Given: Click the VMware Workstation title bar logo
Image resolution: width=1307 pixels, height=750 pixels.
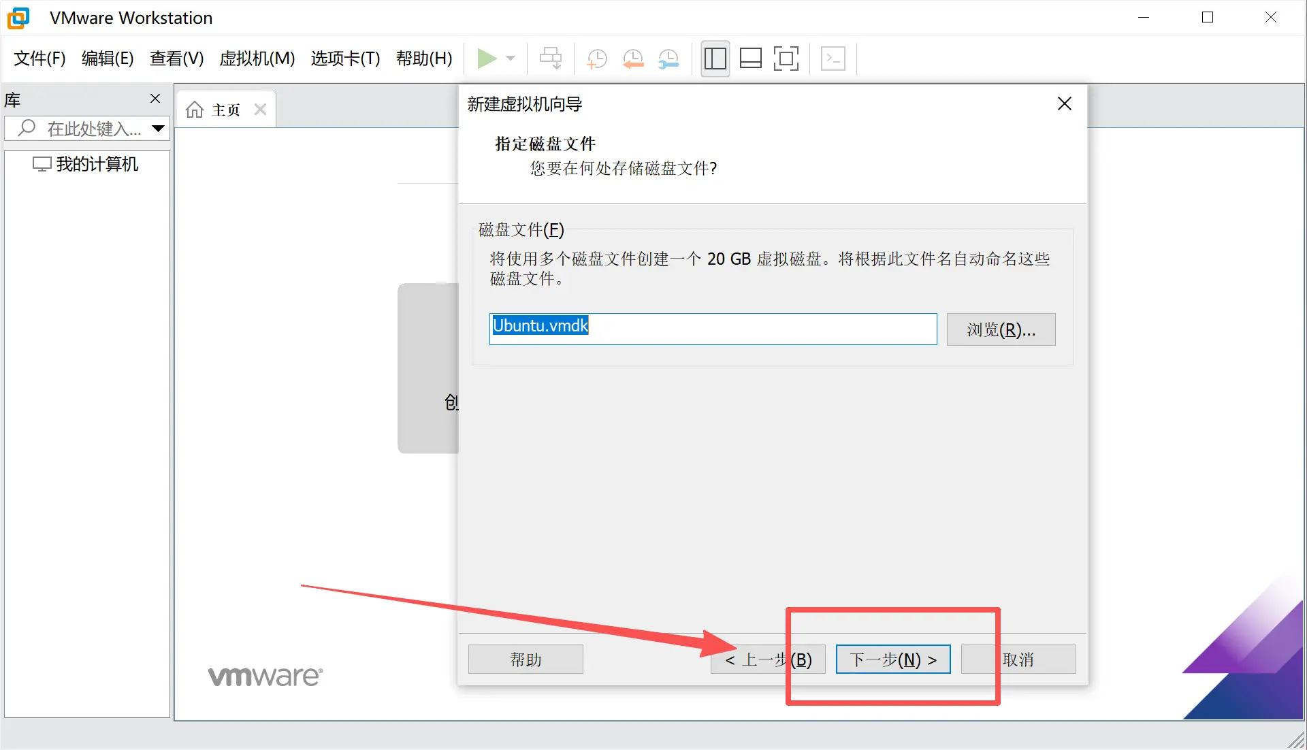Looking at the screenshot, I should click(18, 18).
